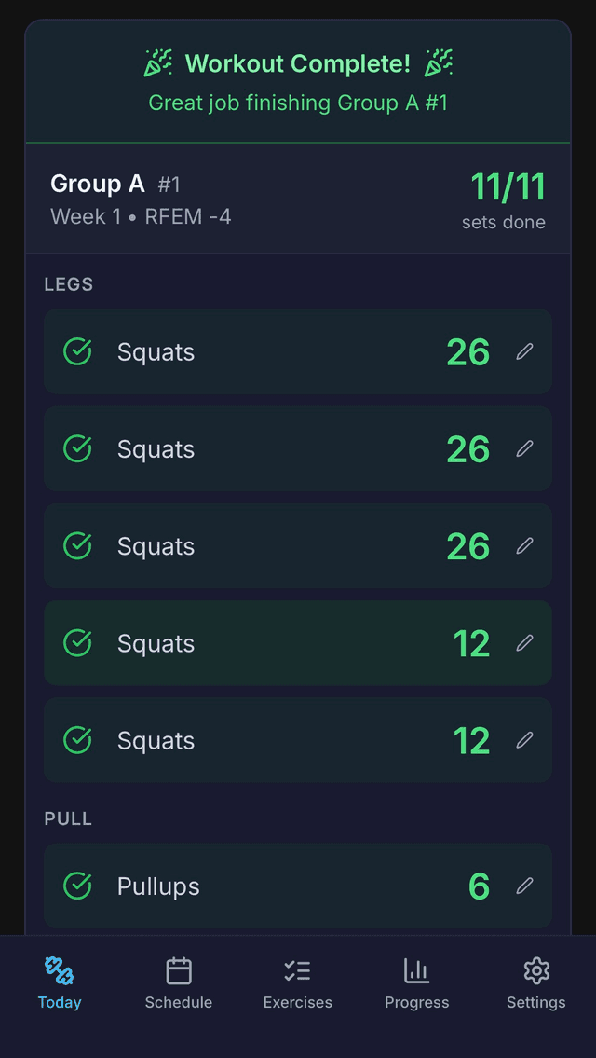Open the Exercises checklist icon
596x1058 pixels.
click(x=297, y=971)
